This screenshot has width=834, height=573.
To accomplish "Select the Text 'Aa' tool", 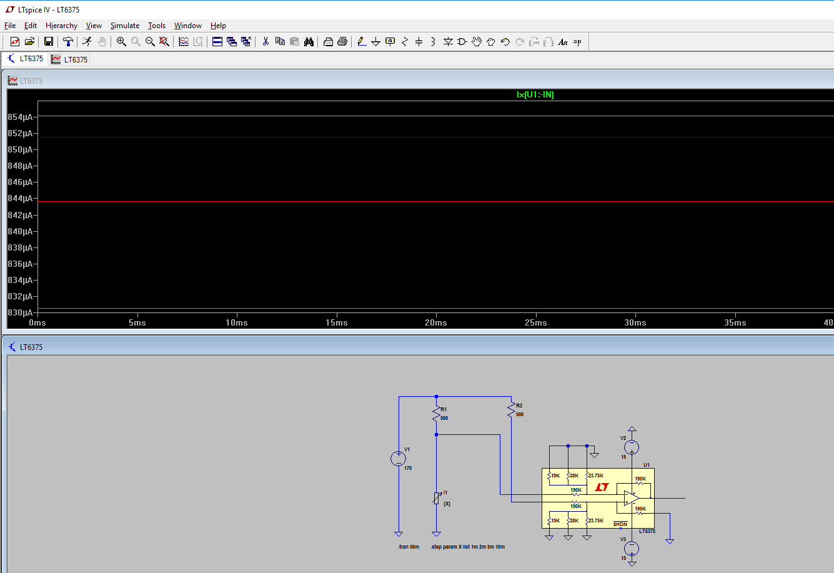I will coord(563,42).
